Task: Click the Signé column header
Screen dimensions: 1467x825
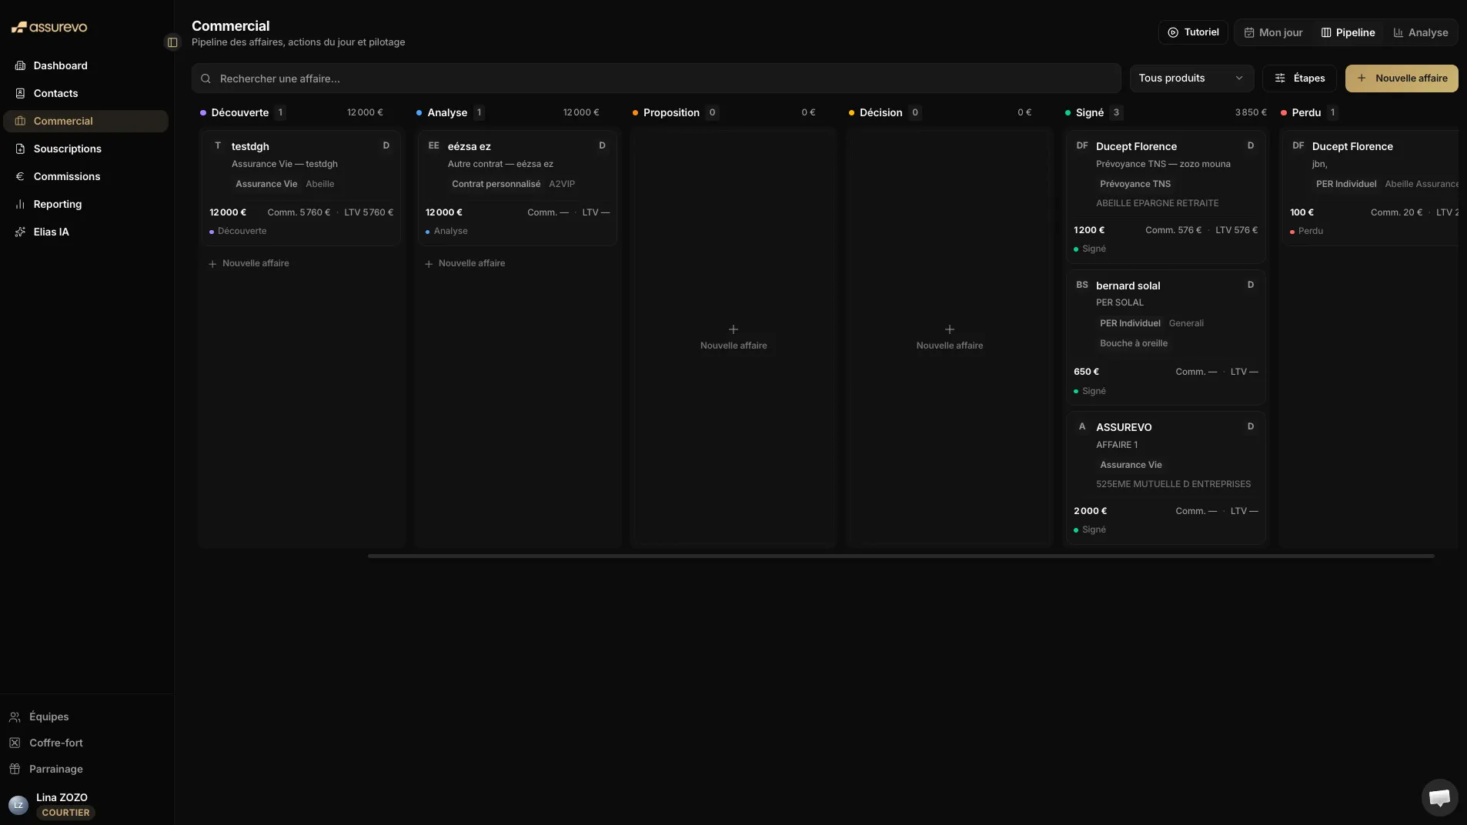Action: [x=1089, y=112]
